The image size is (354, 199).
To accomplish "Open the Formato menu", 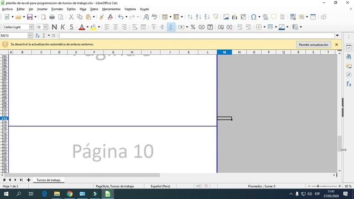I will click(57, 9).
